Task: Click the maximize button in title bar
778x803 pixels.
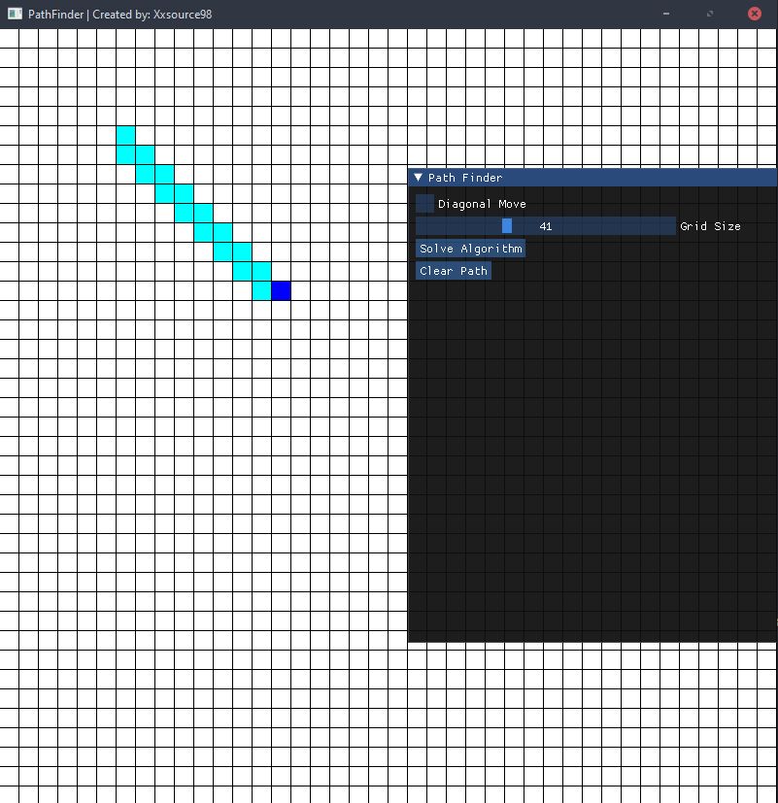Action: [710, 14]
